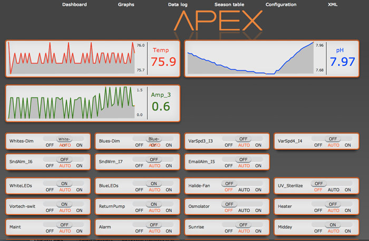Open the Dashboard menu item
Screen dimensions: 369x241
click(74, 4)
